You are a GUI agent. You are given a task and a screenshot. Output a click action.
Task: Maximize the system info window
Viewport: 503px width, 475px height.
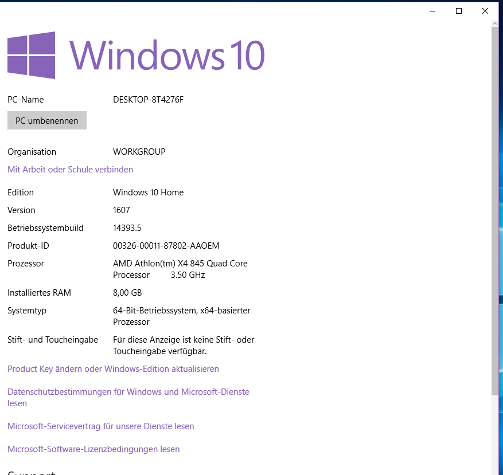[x=459, y=11]
